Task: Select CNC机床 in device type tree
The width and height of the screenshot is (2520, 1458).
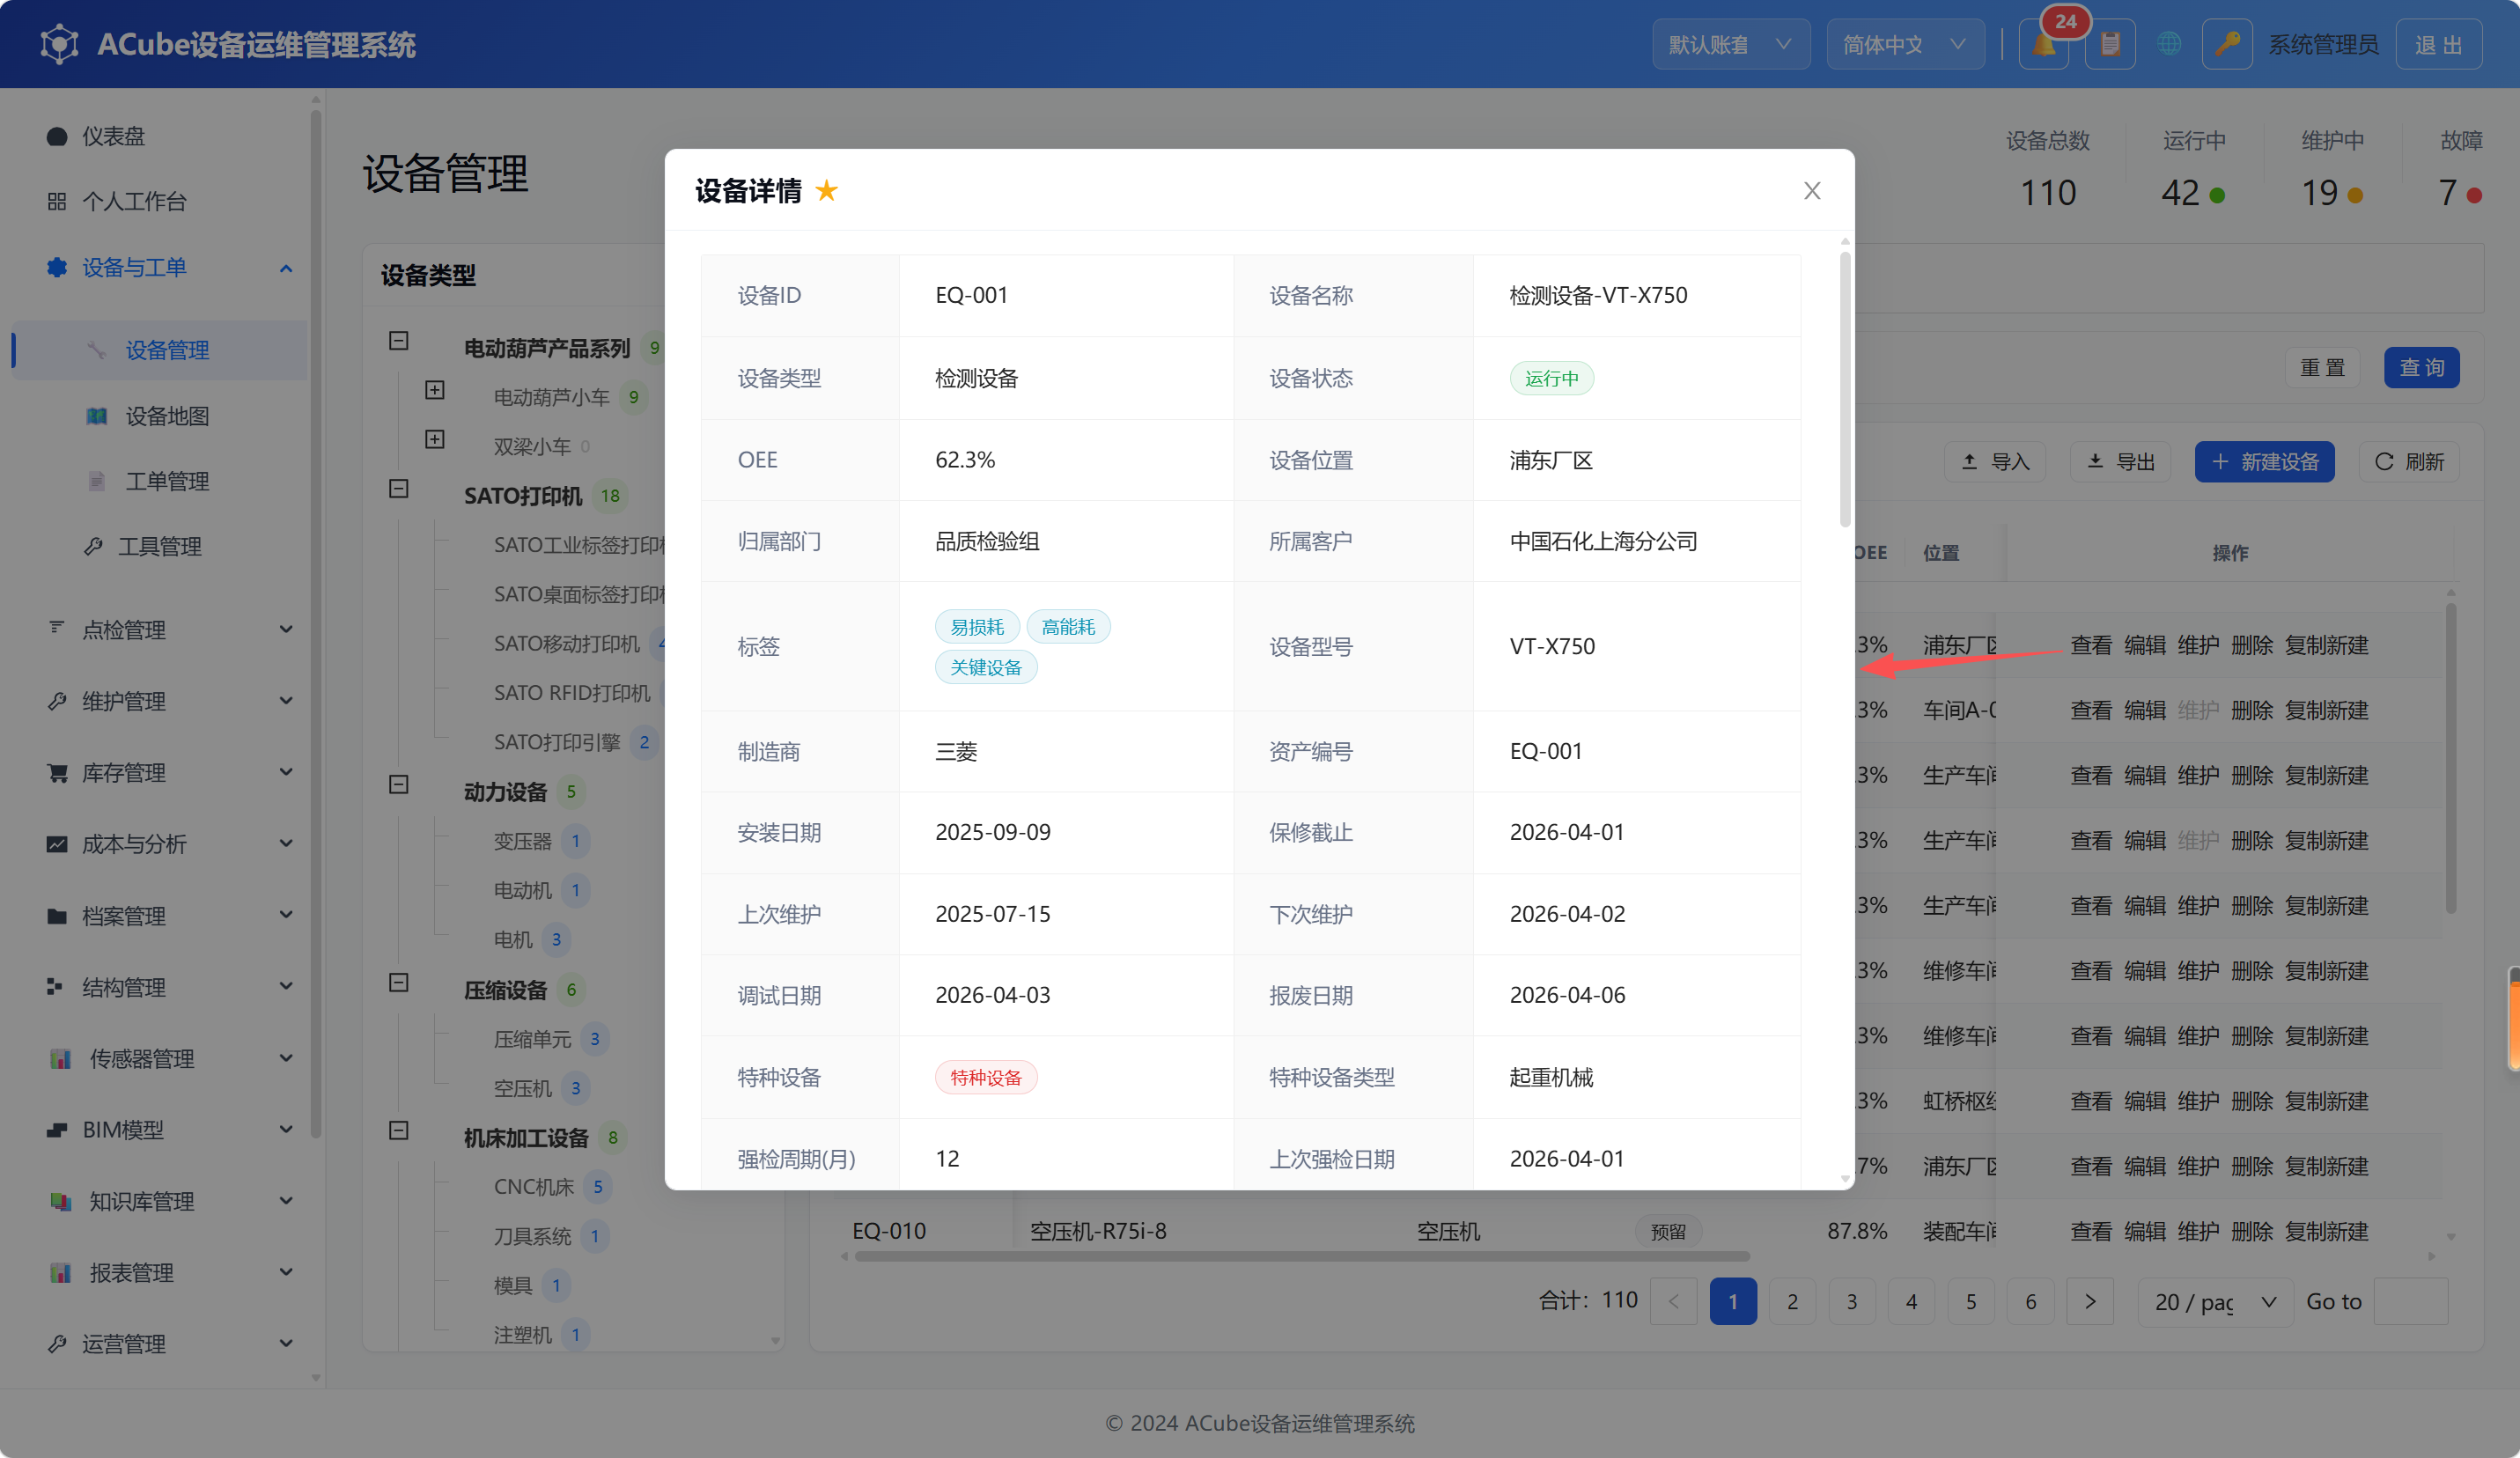Action: (x=533, y=1186)
